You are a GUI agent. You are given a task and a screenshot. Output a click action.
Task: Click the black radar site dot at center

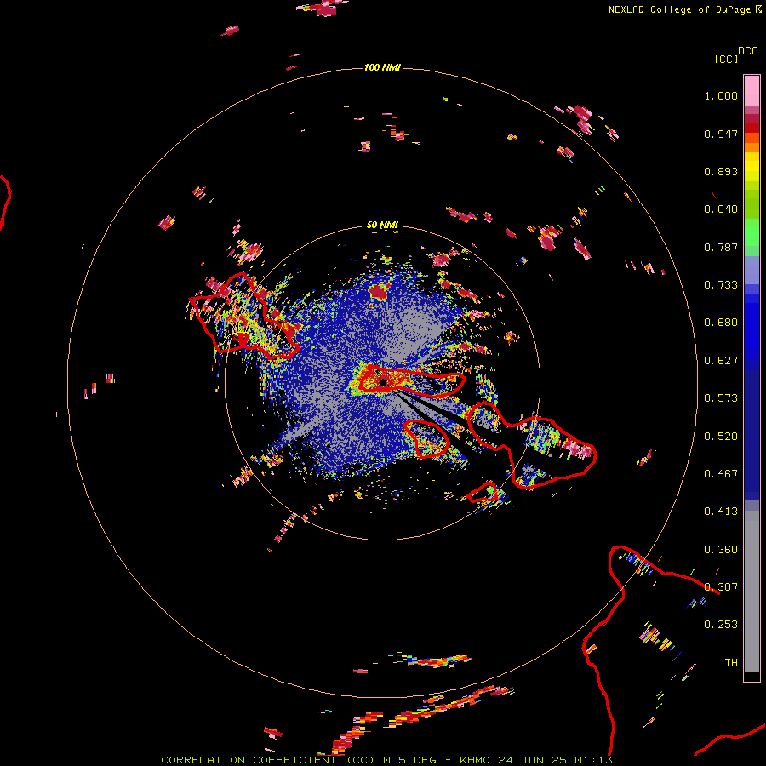[382, 382]
